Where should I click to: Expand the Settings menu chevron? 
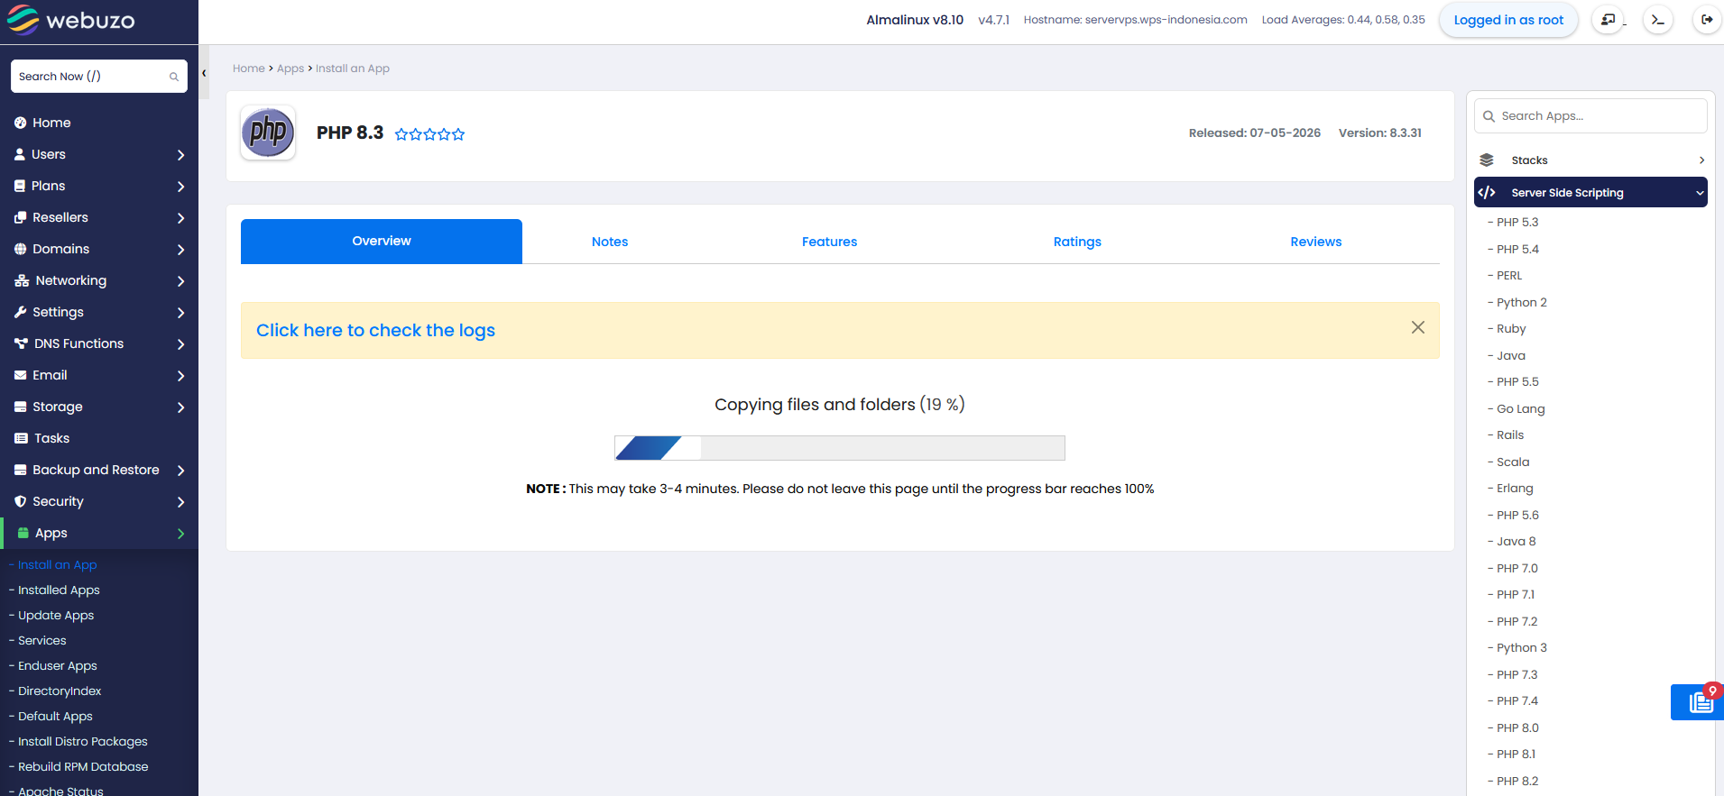pos(180,313)
